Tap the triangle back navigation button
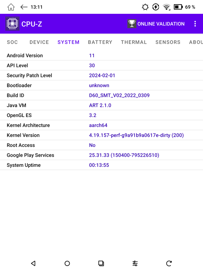 (33, 263)
